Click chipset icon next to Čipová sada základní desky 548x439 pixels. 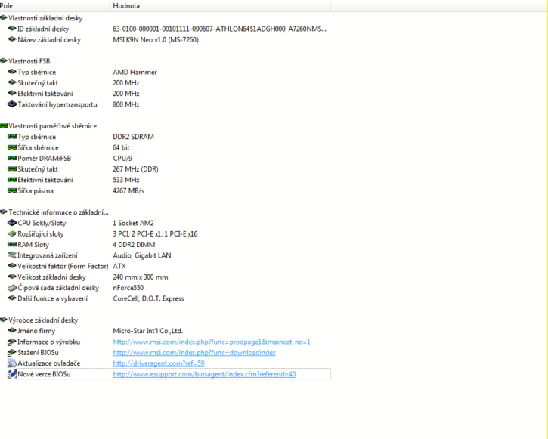tap(12, 288)
